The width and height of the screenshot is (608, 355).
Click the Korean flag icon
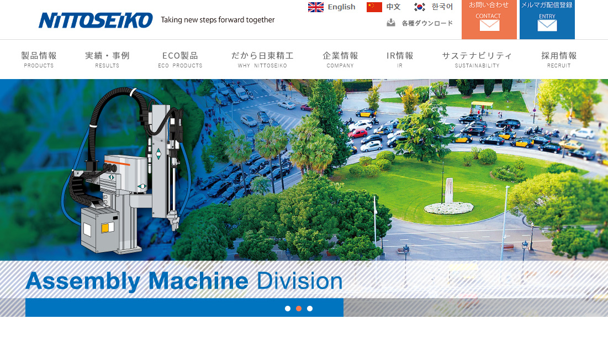[x=419, y=7]
